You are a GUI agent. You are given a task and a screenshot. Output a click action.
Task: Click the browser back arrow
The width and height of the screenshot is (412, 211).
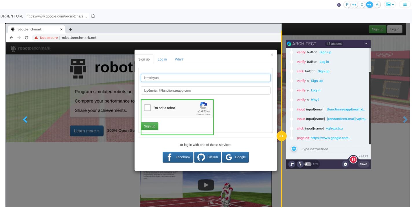[11, 37]
